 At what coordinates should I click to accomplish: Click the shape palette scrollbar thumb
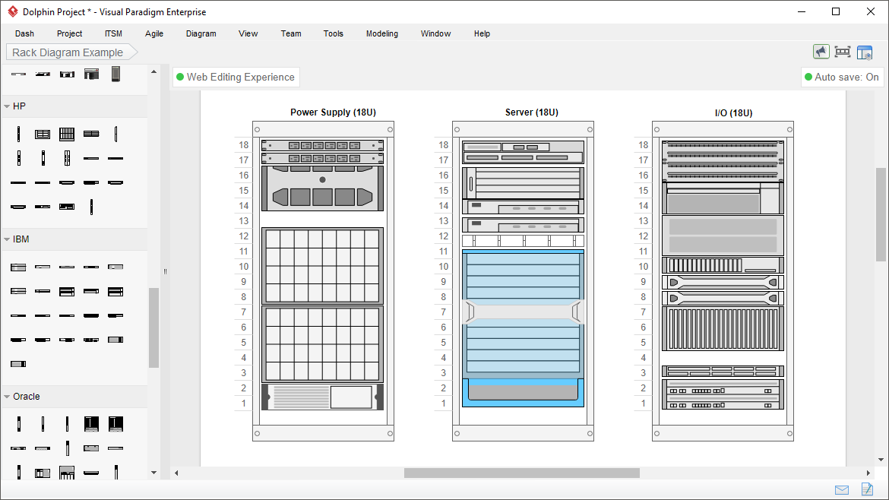[153, 328]
